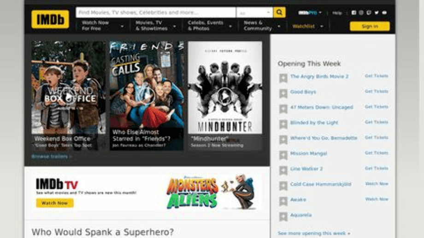424x238 pixels.
Task: Get Tickets for Line Walker 2
Action: pyautogui.click(x=377, y=168)
